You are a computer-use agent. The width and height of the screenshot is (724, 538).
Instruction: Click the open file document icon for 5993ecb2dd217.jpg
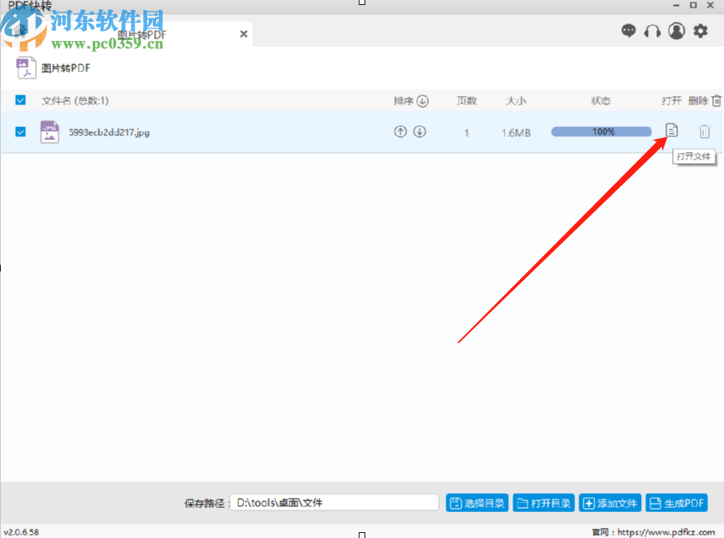(670, 131)
